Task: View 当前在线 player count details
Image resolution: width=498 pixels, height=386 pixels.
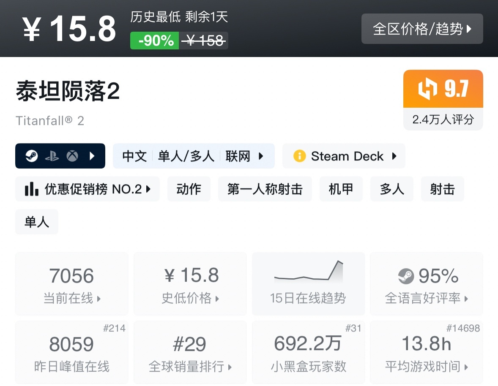Action: point(71,284)
